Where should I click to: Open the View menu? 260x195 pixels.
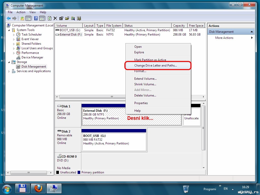32,12
